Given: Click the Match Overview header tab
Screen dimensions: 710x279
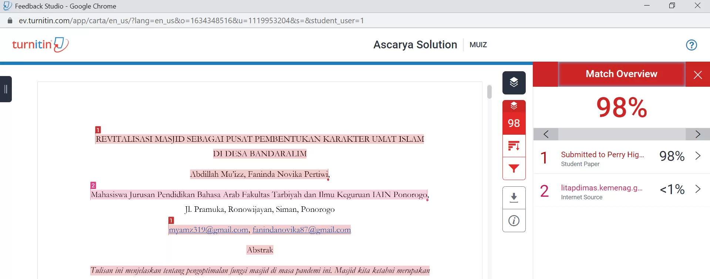Looking at the screenshot, I should click(621, 74).
